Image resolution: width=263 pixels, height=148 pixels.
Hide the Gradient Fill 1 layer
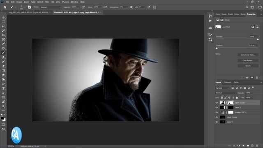click(x=217, y=112)
